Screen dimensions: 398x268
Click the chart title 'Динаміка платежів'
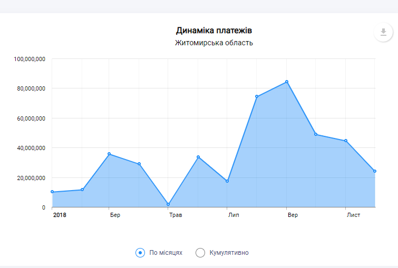(214, 31)
